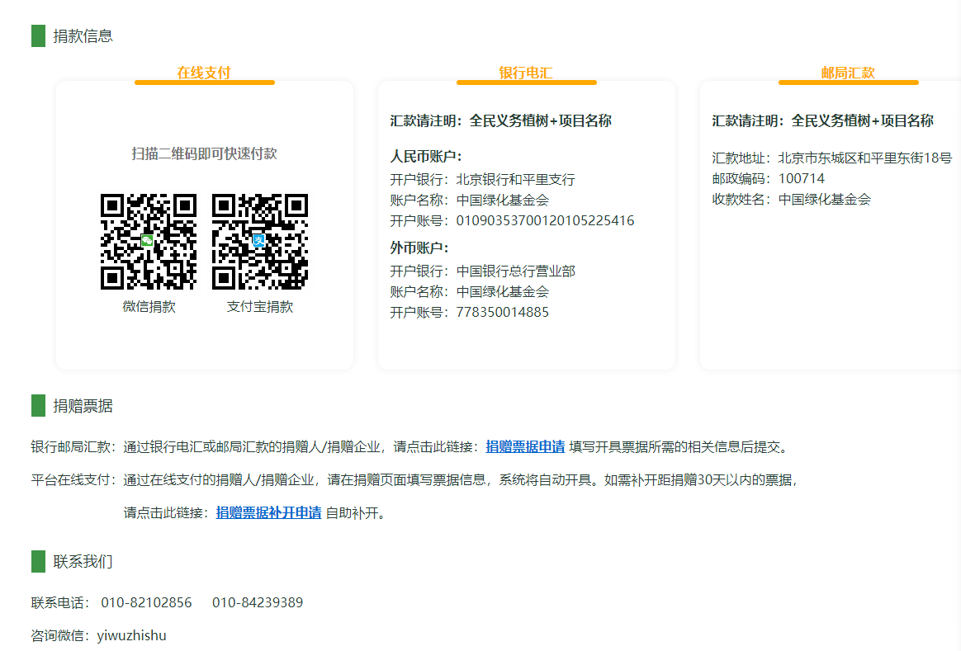This screenshot has width=961, height=651.
Task: Click the RMB account number 01090353700120105225416
Action: pos(546,220)
